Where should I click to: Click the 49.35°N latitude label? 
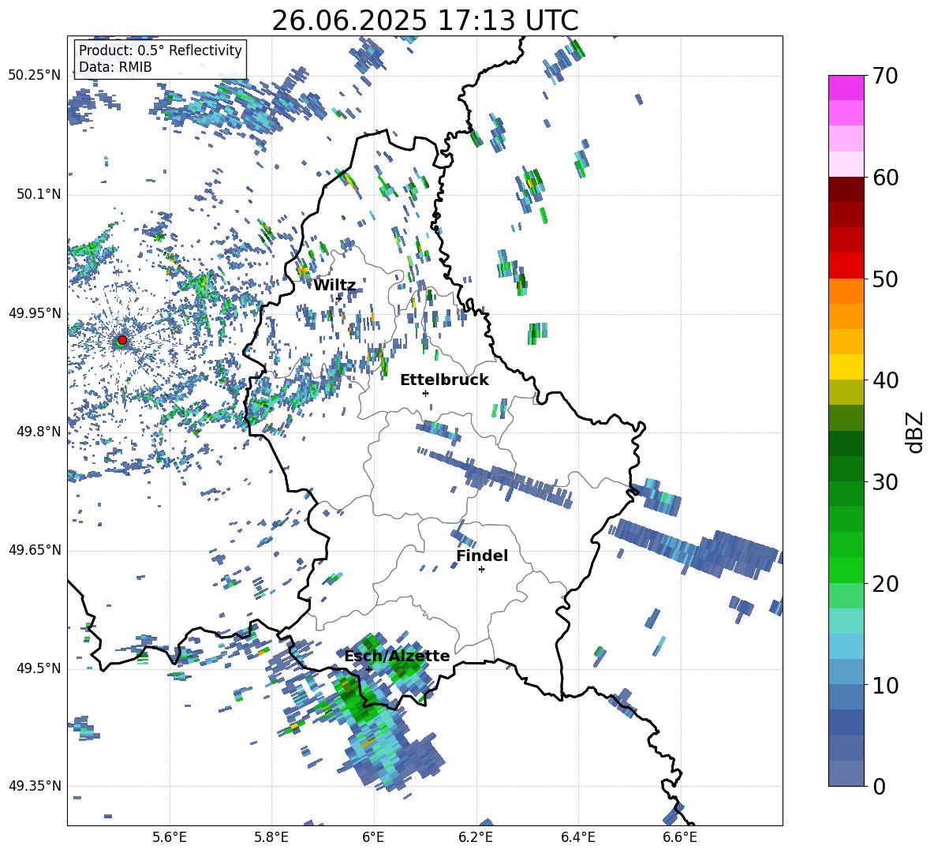tap(35, 786)
